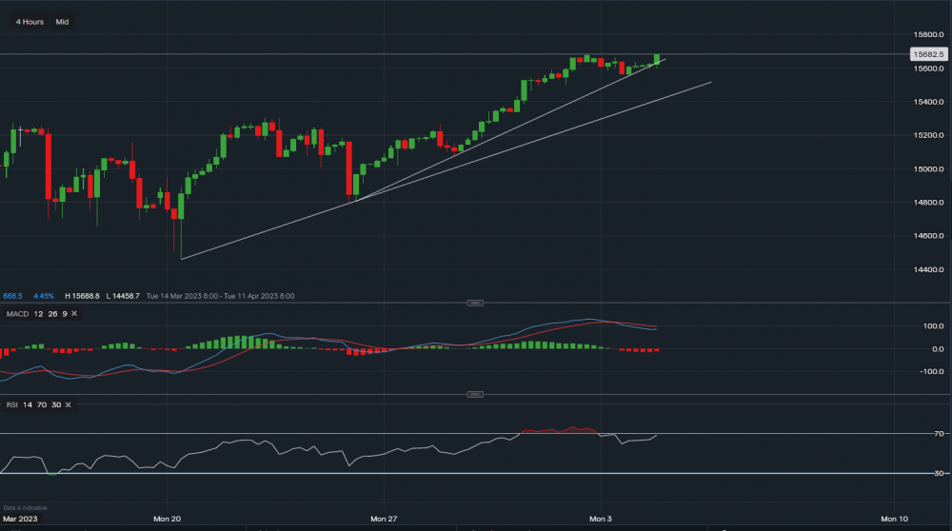Viewport: 952px width, 531px height.
Task: Click the Mar 2023 date axis label
Action: 20,519
